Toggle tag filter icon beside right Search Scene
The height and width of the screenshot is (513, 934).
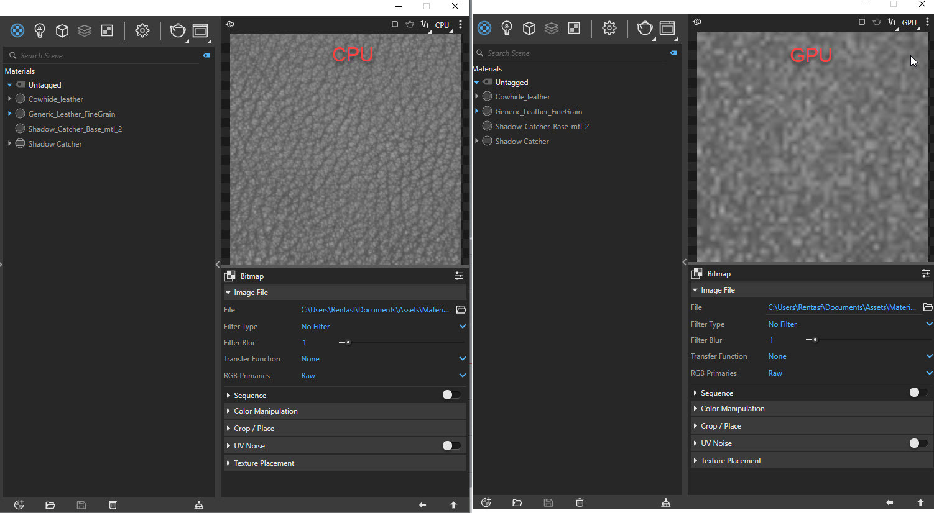(673, 53)
